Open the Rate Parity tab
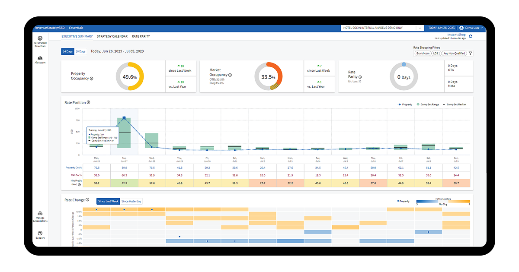519x272 pixels. [x=141, y=36]
